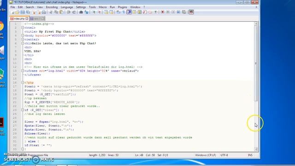This screenshot has width=295, height=166.
Task: Click the 'Col : 50' status text
Action: [150, 155]
